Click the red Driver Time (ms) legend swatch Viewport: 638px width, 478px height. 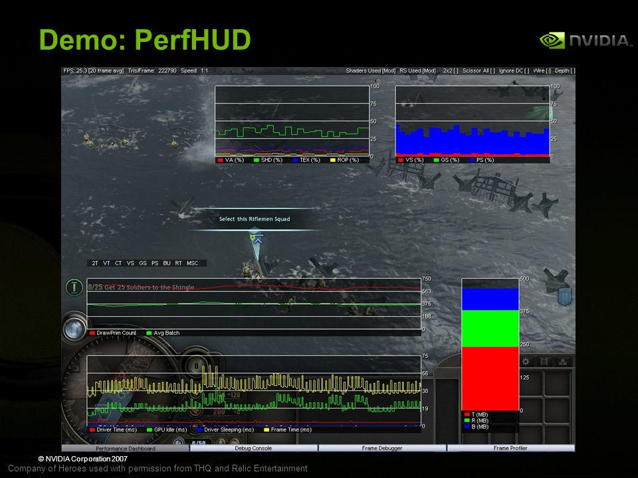(x=92, y=430)
